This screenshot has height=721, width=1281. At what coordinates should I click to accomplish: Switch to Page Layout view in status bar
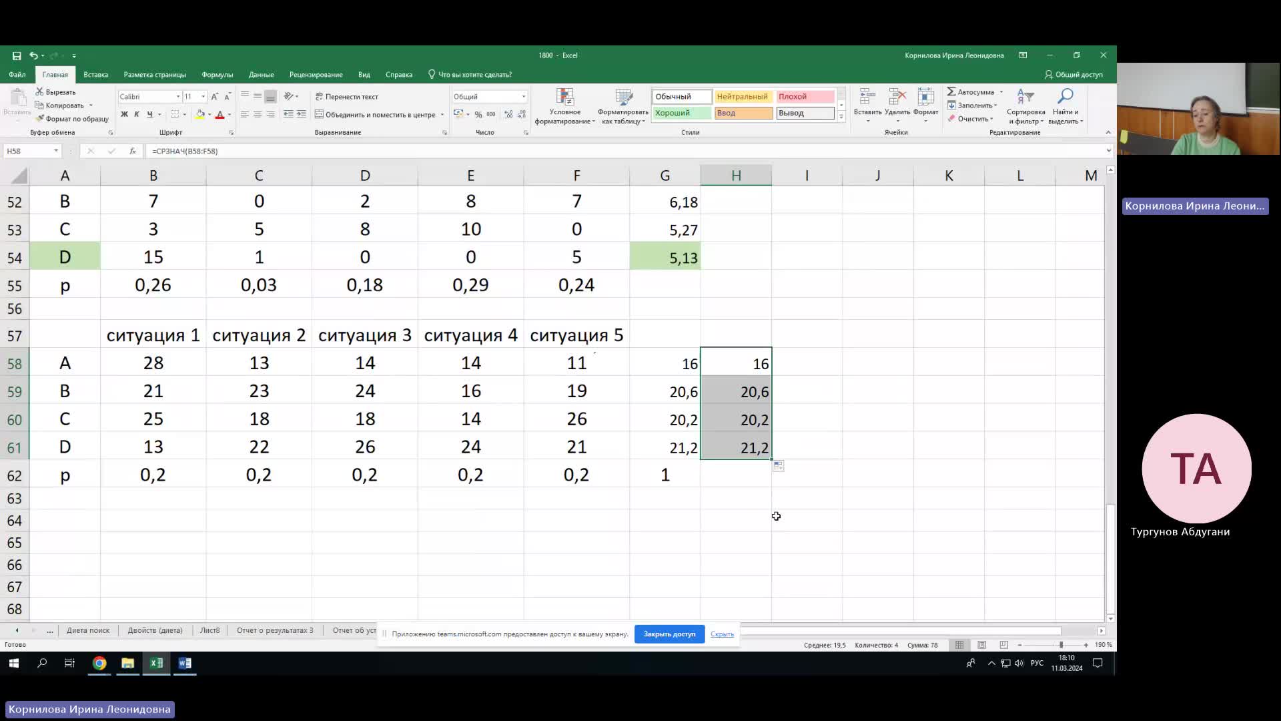(981, 645)
